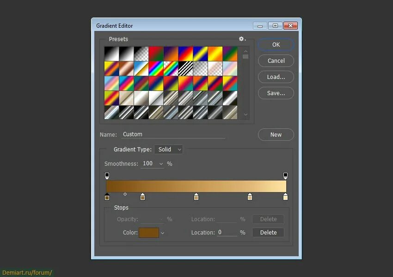Choose the copper gradient preset
This screenshot has width=393, height=277.
(126, 69)
